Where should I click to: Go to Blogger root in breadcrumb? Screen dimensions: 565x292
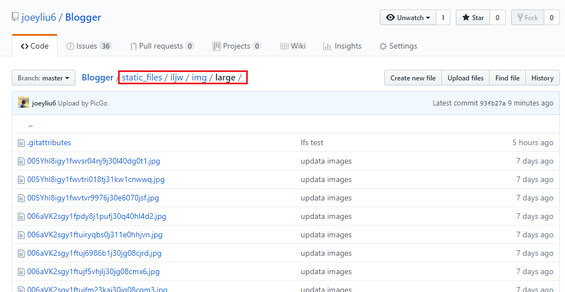(98, 78)
